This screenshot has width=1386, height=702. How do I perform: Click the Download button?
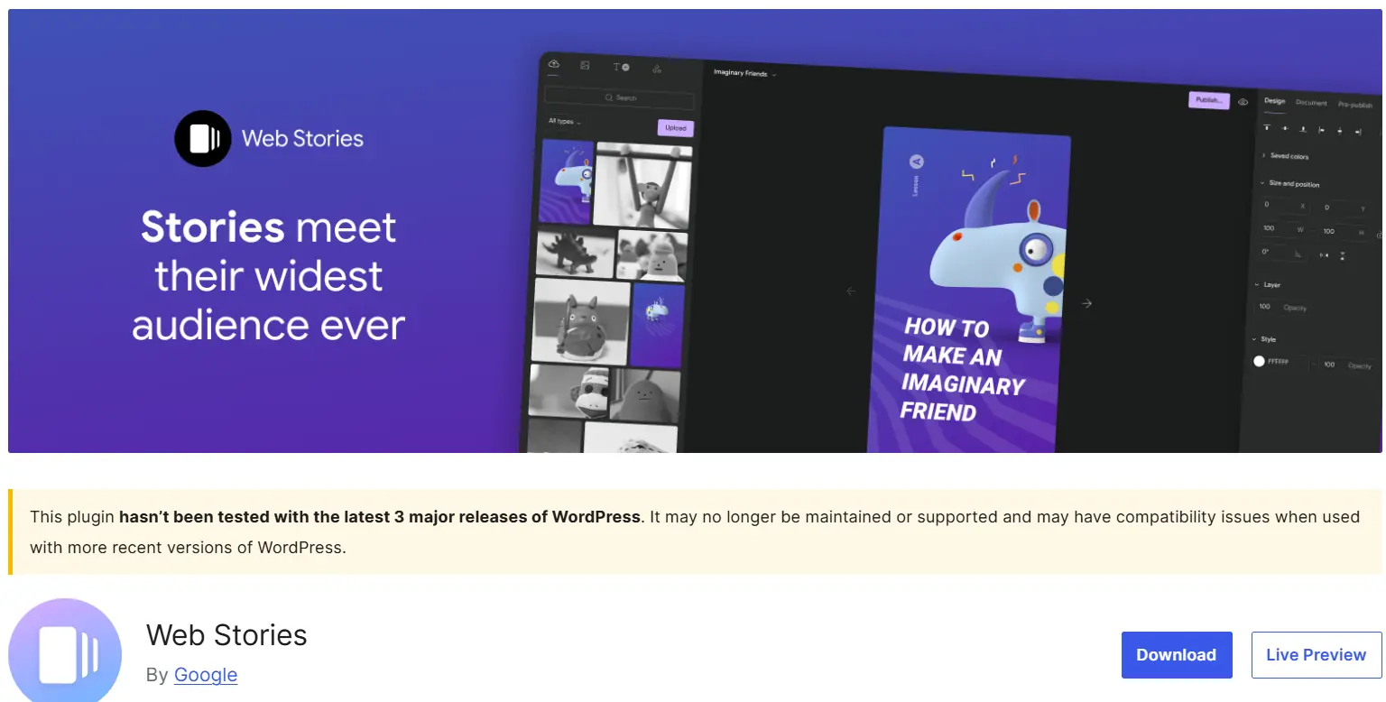click(x=1177, y=655)
